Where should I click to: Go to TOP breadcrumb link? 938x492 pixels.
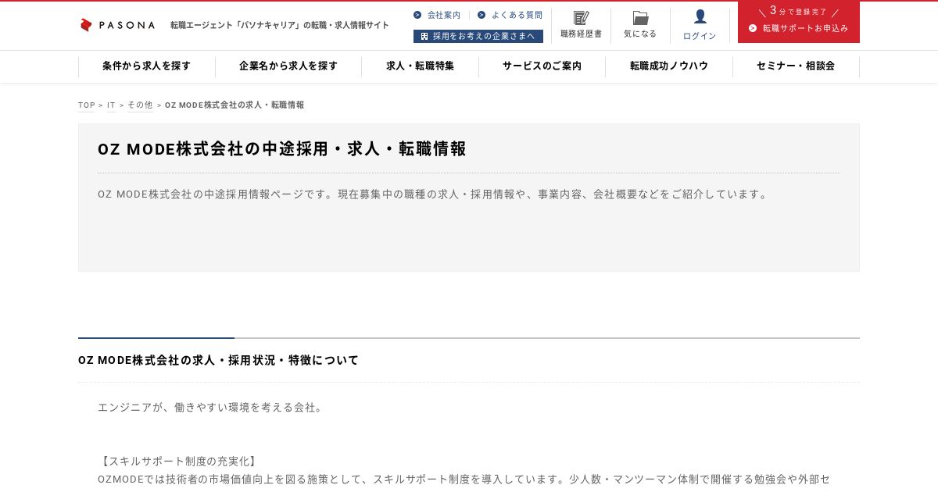87,105
